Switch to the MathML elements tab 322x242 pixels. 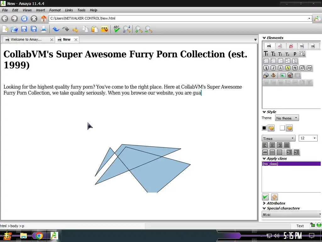[x=280, y=46]
